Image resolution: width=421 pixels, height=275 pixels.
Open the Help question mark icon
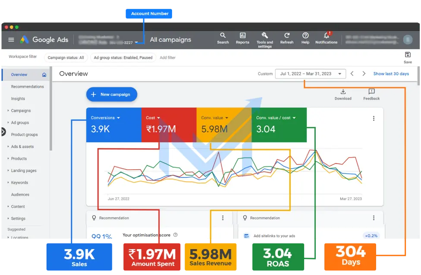click(305, 36)
